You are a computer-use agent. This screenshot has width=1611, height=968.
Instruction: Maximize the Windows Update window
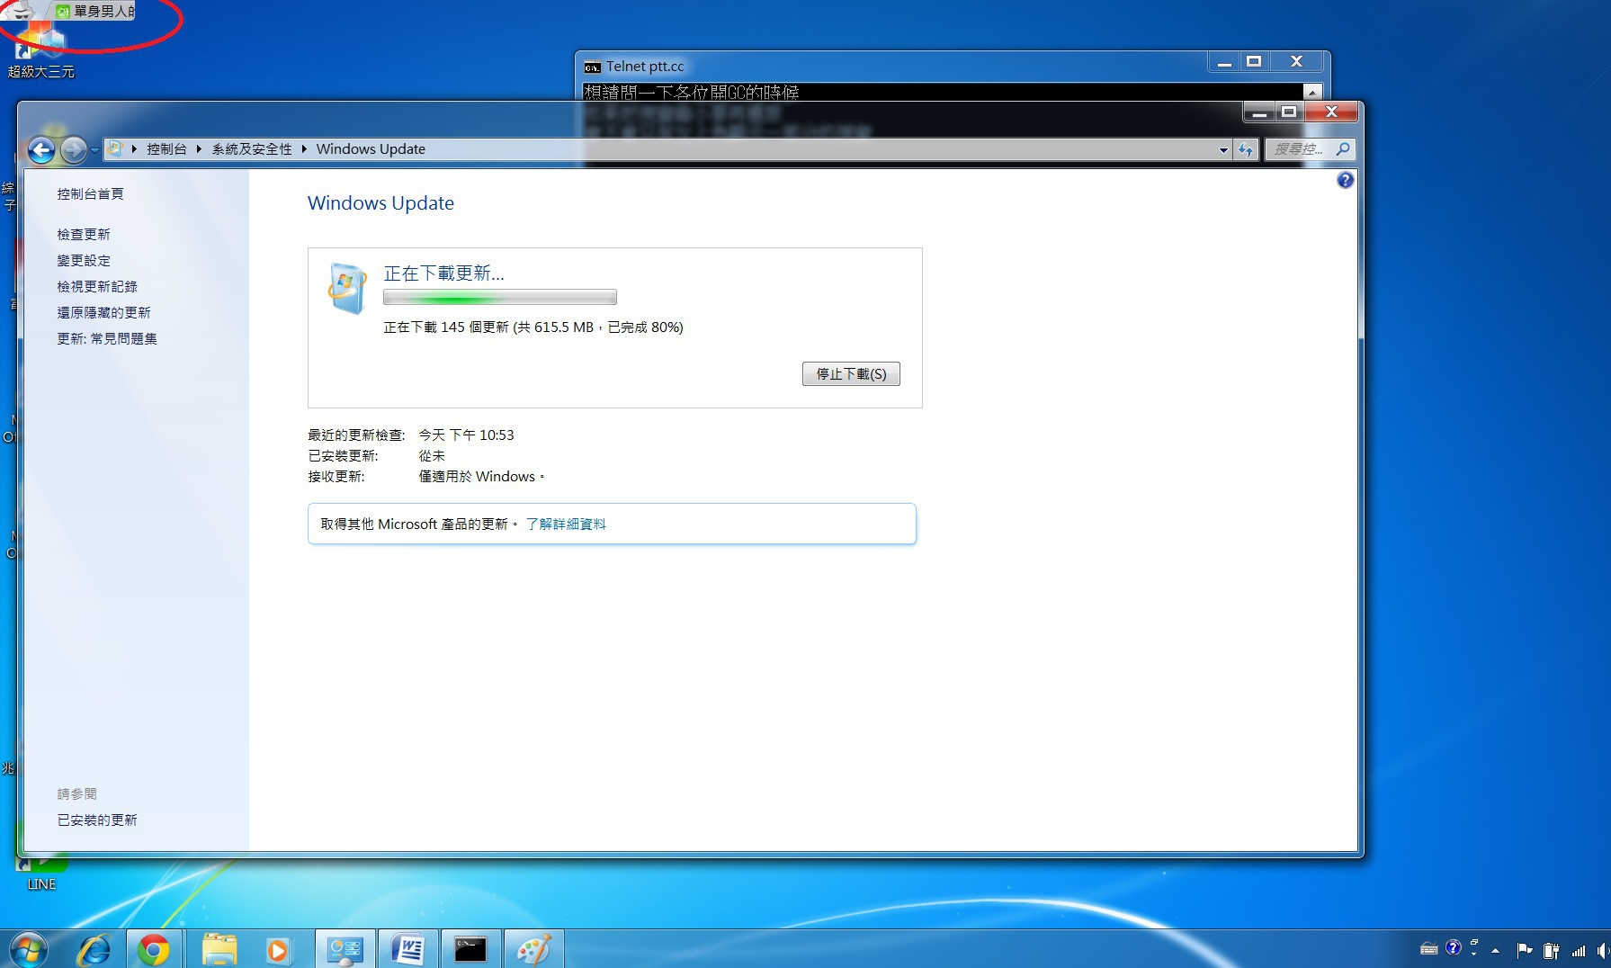click(x=1289, y=112)
